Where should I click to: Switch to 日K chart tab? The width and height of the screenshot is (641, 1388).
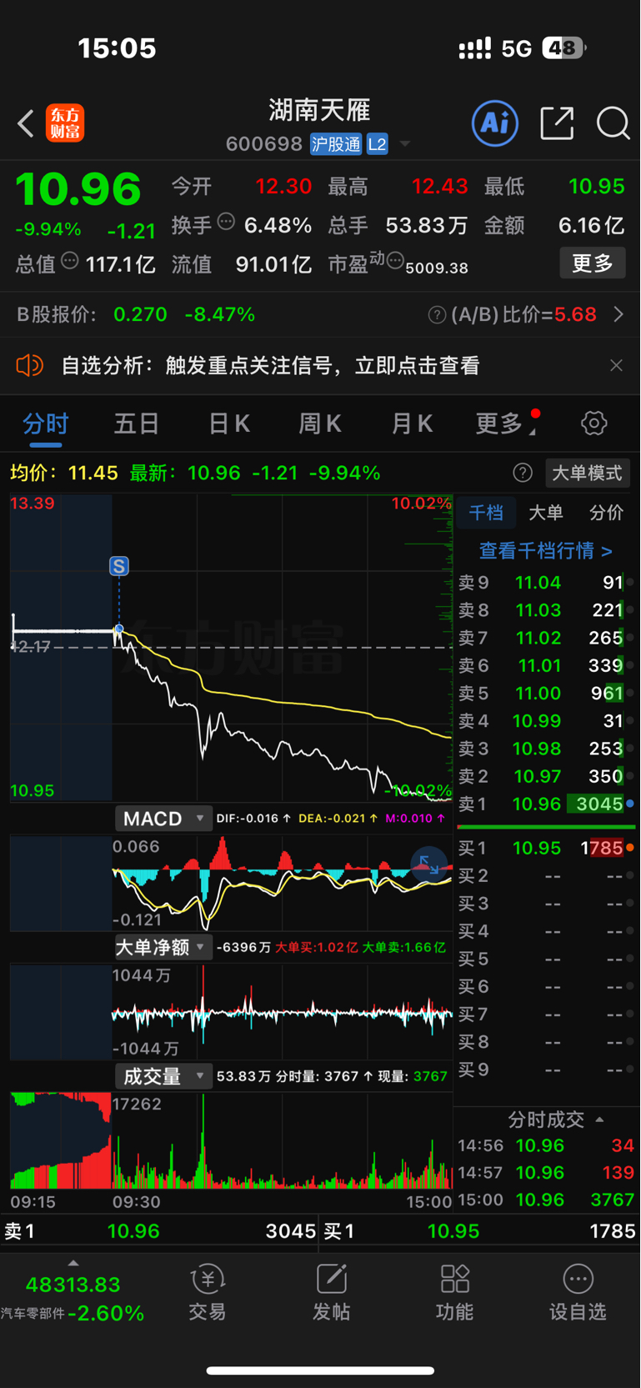[x=229, y=423]
